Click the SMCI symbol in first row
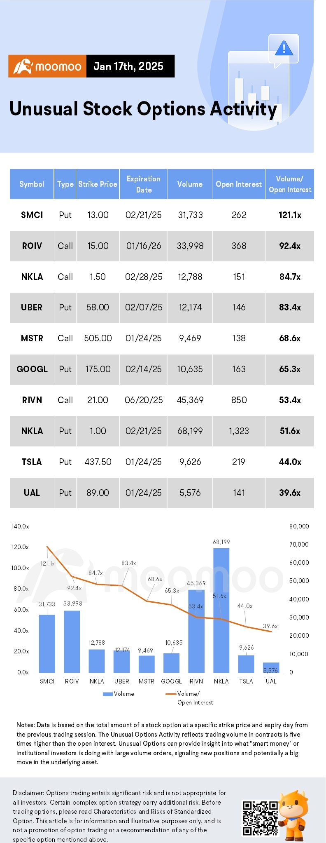Image resolution: width=326 pixels, height=843 pixels. coord(32,215)
